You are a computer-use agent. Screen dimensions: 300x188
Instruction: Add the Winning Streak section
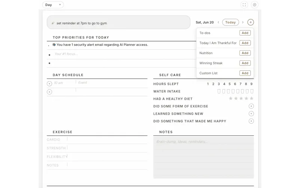click(245, 63)
